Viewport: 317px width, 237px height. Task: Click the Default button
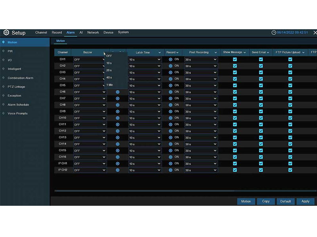(x=286, y=201)
